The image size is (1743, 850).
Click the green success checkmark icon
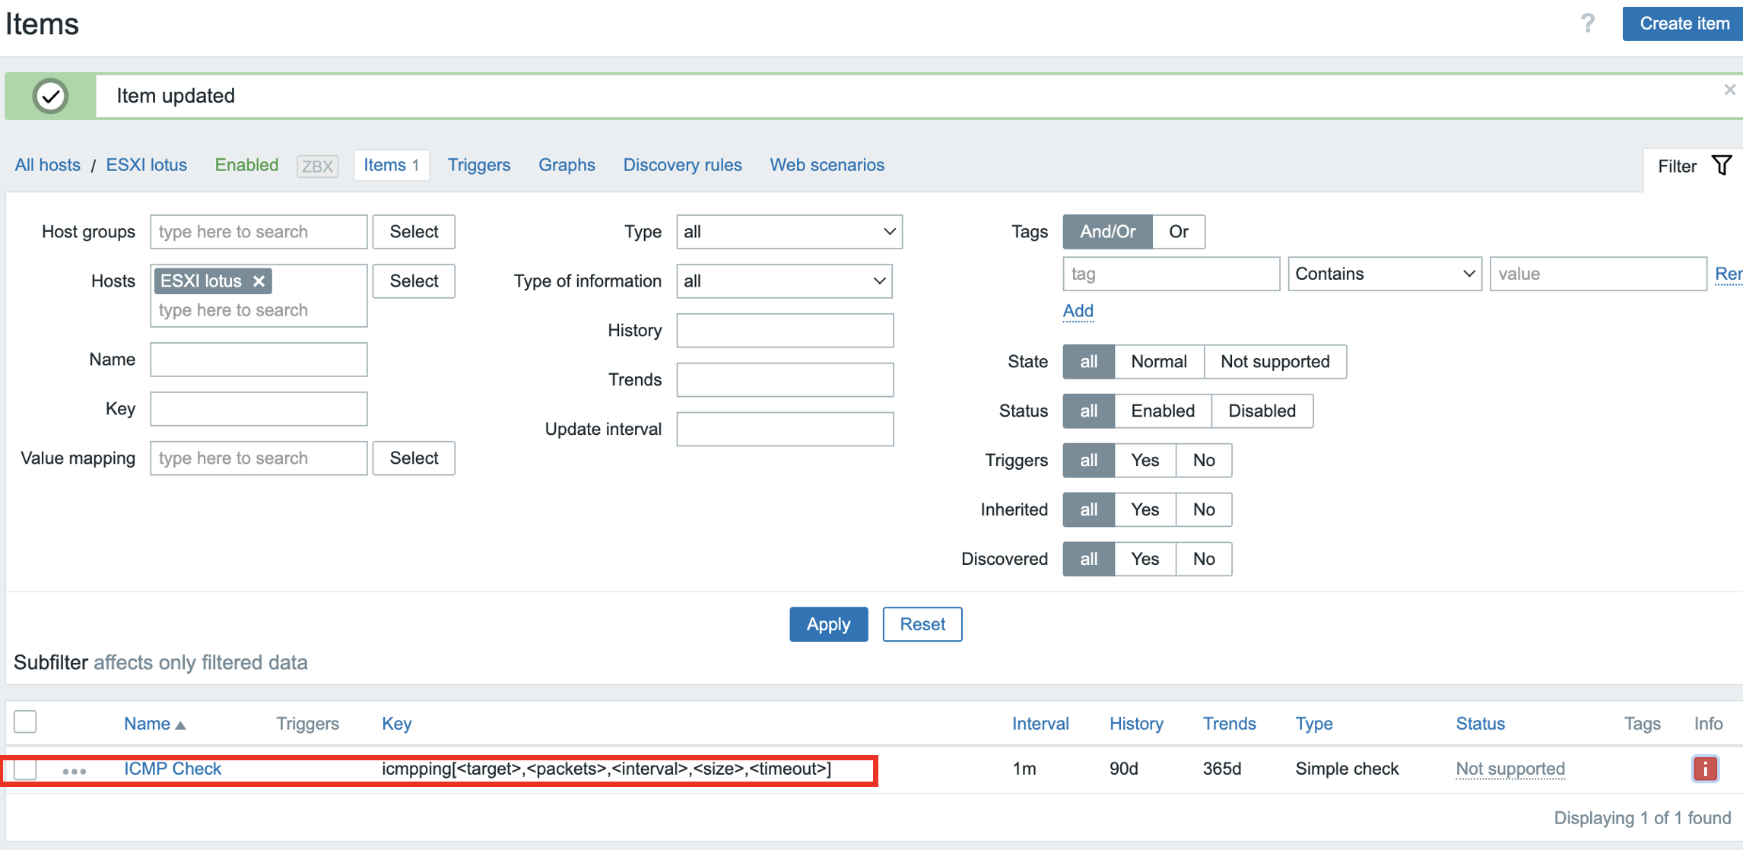pyautogui.click(x=50, y=97)
